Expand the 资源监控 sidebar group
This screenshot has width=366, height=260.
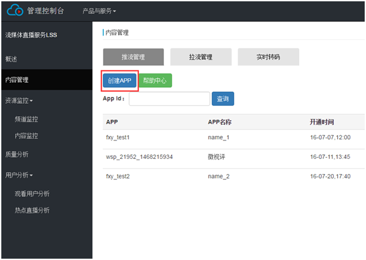(19, 100)
